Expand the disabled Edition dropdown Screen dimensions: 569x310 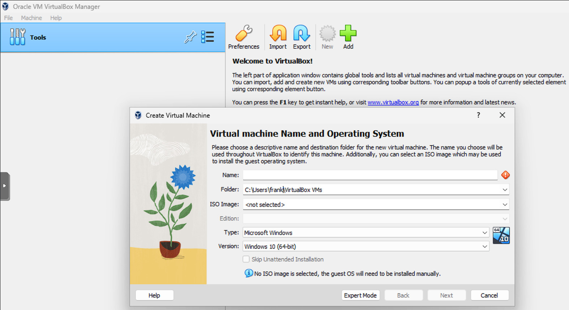click(505, 219)
